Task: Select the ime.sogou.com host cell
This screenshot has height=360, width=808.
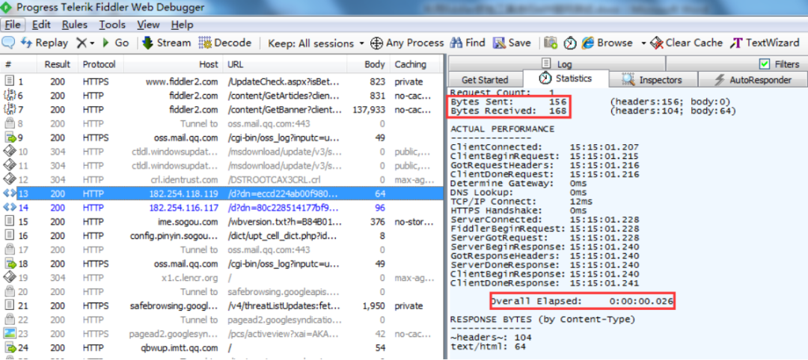Action: click(187, 222)
